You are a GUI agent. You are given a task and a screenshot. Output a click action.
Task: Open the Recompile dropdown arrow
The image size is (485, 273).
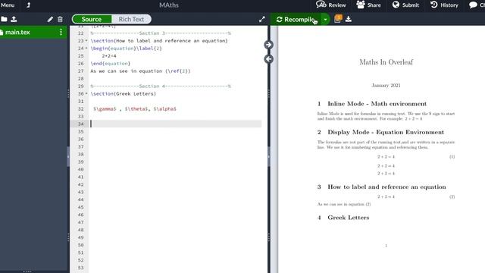325,20
